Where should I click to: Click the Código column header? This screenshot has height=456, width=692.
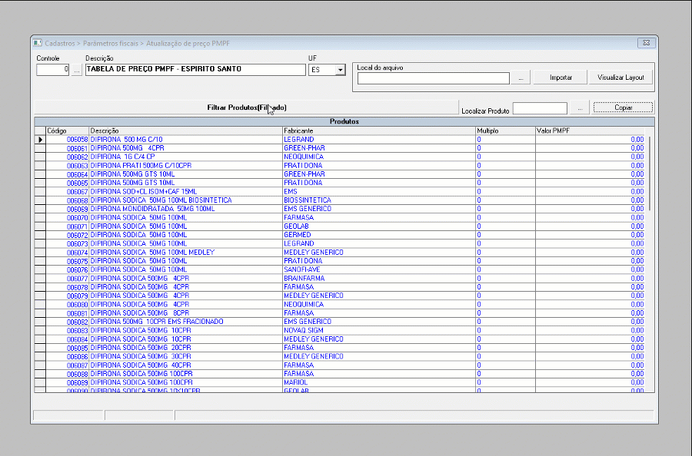coord(68,131)
